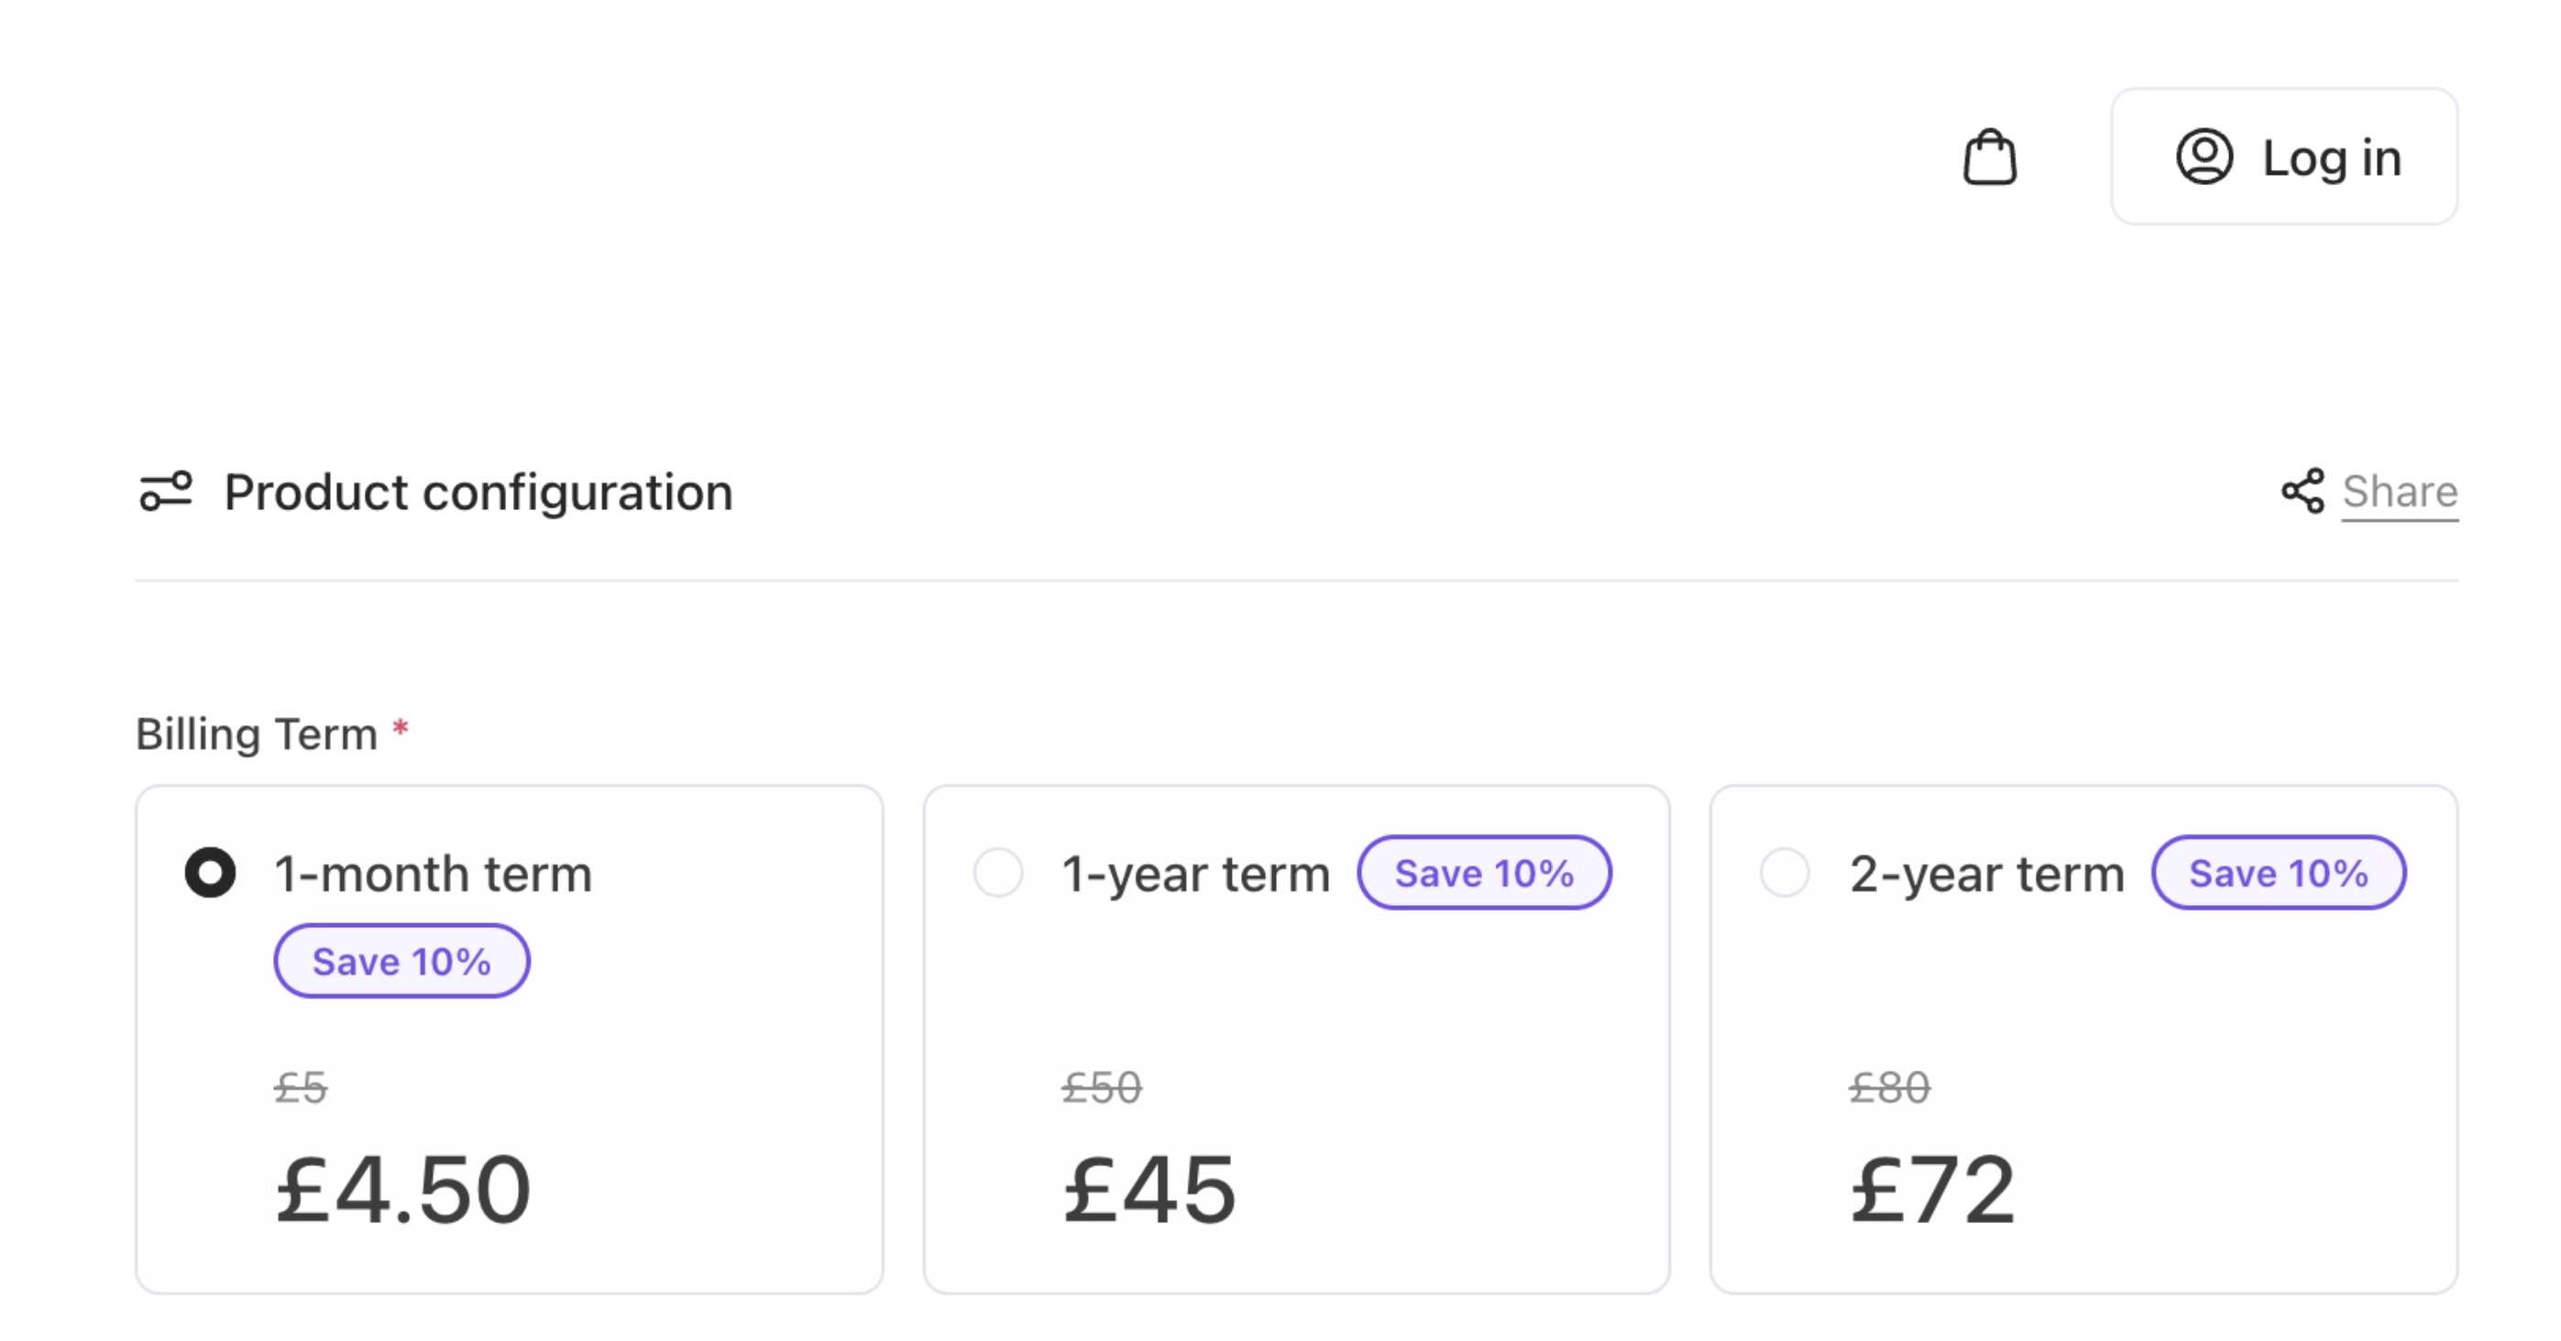Select the 1-year term radio button
This screenshot has width=2561, height=1341.
[x=998, y=873]
